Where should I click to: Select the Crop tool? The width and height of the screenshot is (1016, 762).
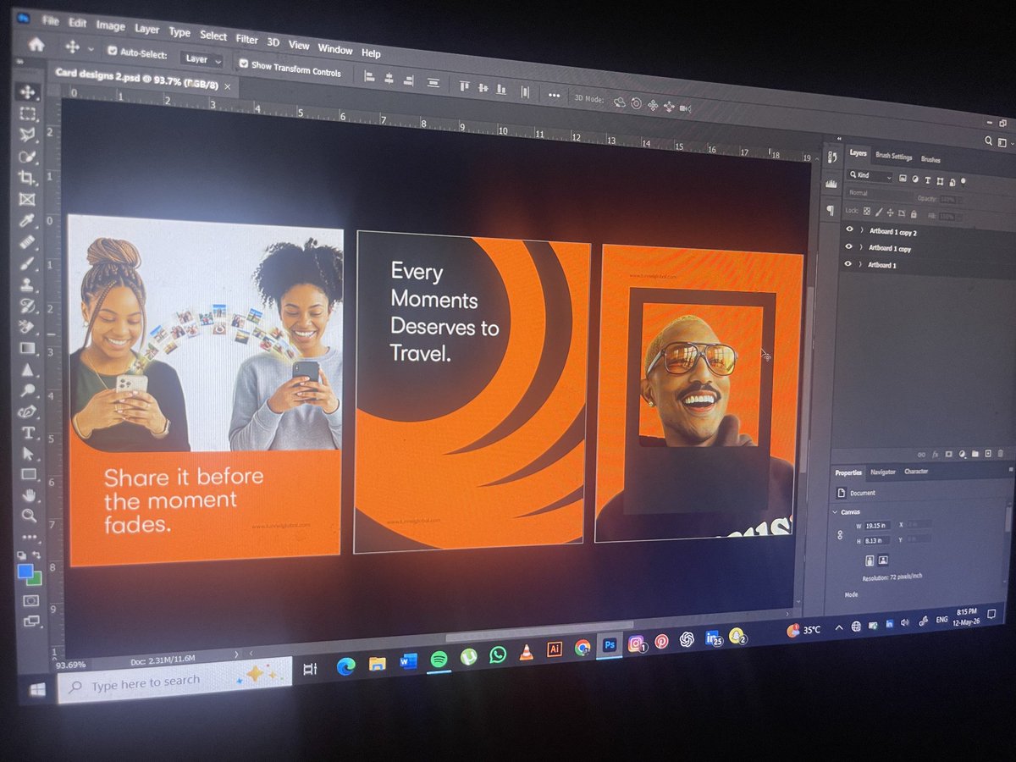27,178
